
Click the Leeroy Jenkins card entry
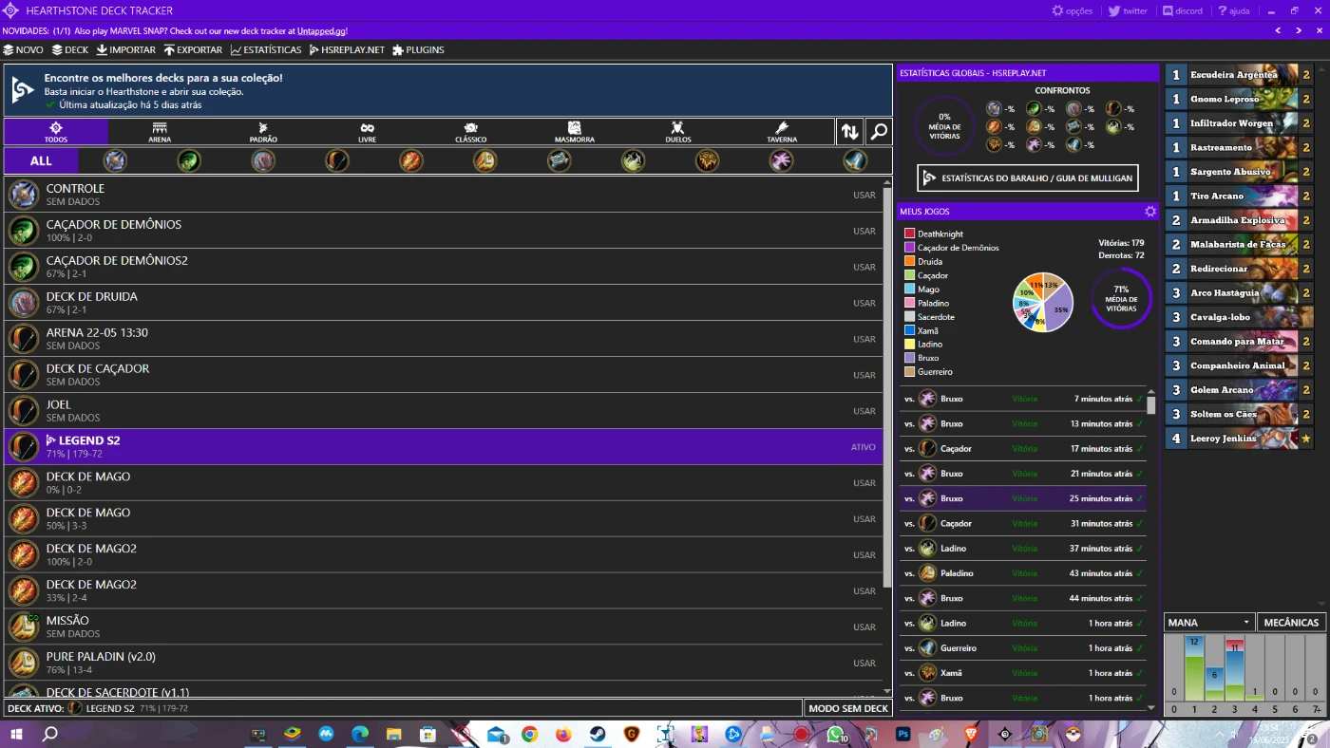[x=1240, y=439]
